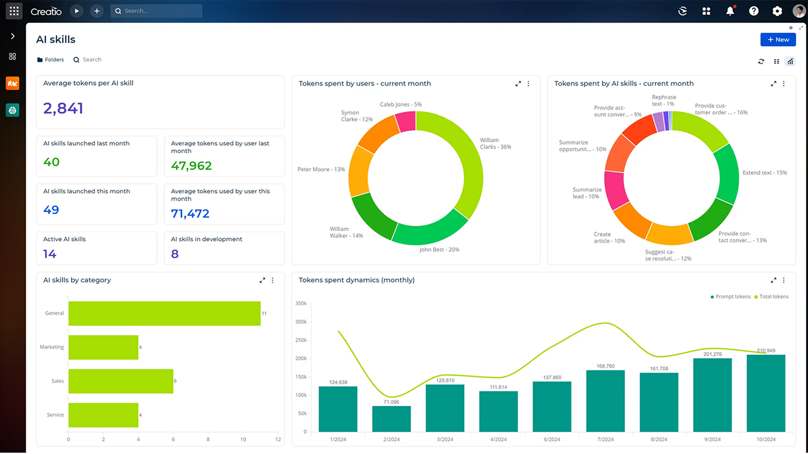Screen dimensions: 808x454
Task: Open the system settings gear icon
Action: tap(777, 11)
